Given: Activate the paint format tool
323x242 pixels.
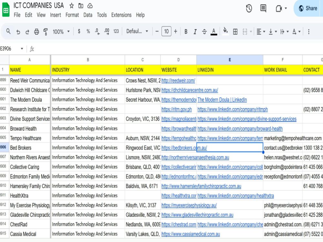Looking at the screenshot, I should (46, 32).
